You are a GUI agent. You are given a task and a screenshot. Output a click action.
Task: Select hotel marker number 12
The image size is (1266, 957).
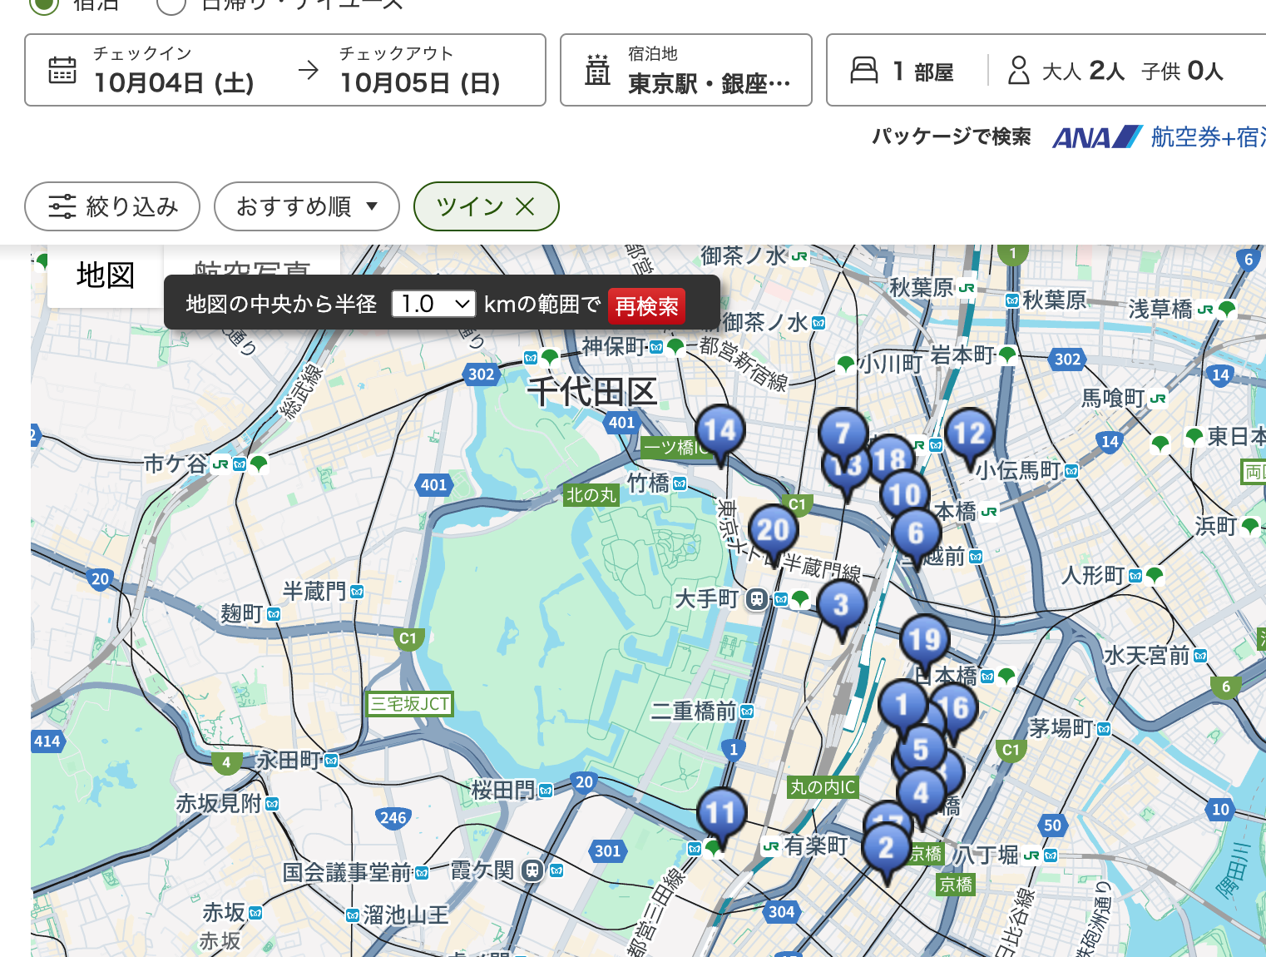point(969,434)
